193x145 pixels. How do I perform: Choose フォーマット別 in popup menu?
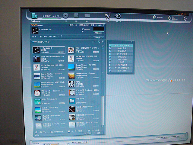[x=121, y=60]
